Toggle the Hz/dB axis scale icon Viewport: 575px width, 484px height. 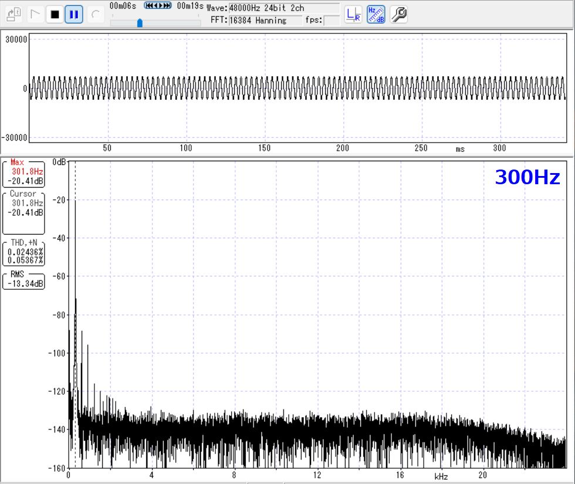pos(376,14)
